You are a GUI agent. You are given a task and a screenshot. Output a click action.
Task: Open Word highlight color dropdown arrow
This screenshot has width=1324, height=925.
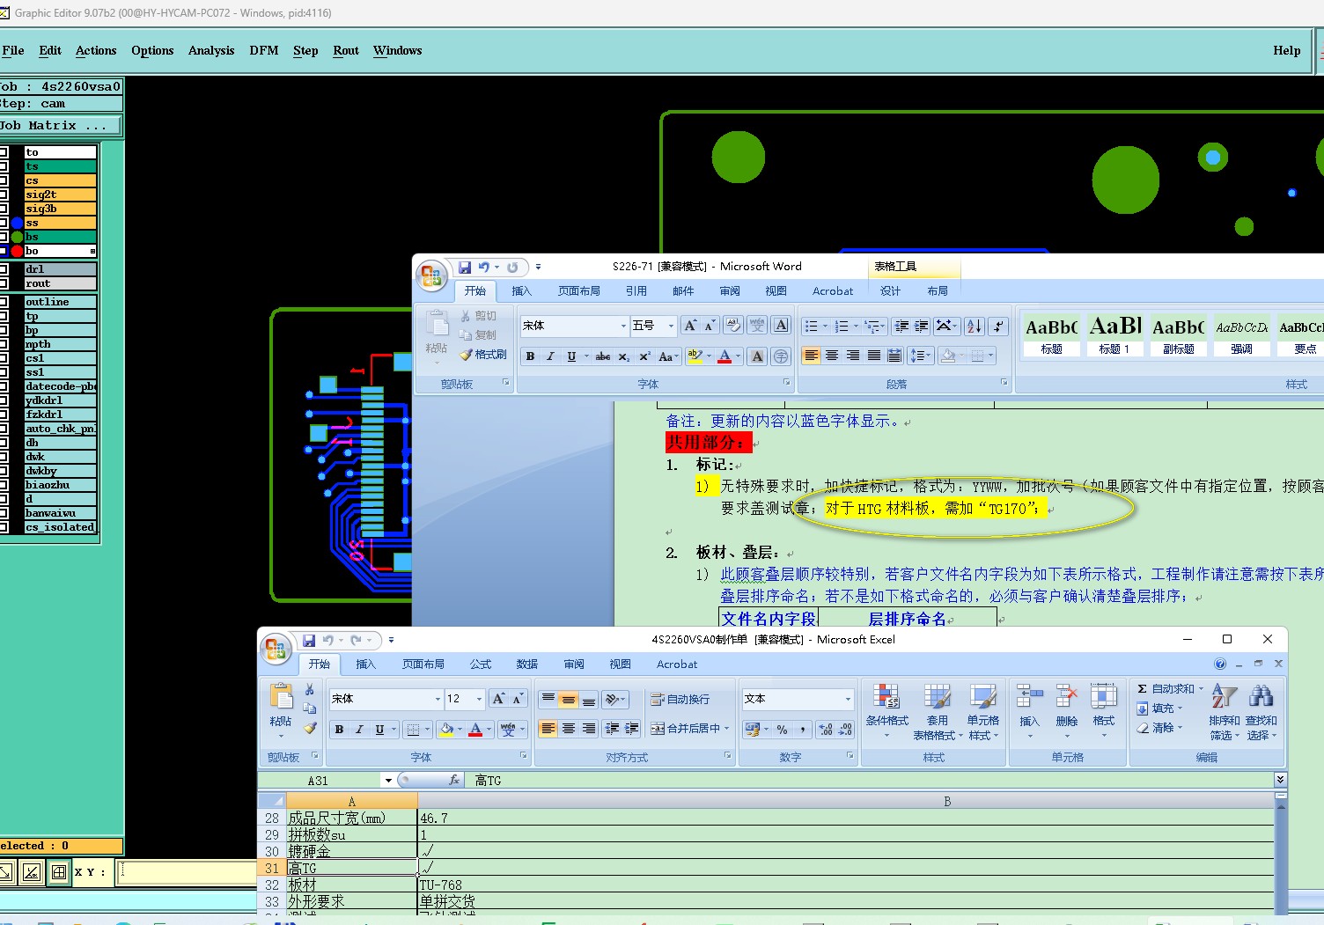pos(709,356)
